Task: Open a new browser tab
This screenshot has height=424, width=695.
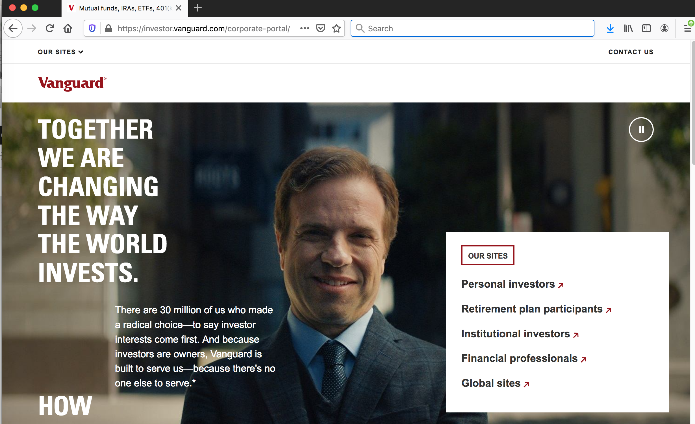Action: tap(198, 8)
